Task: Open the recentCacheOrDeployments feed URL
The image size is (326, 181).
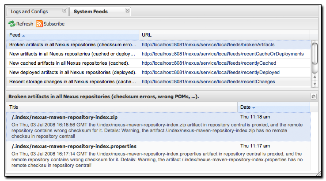Action: [x=222, y=54]
